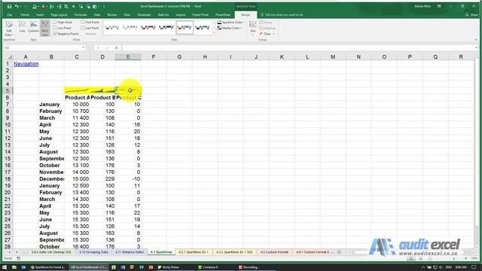The height and width of the screenshot is (271, 482).
Task: Click the formula bar input area
Action: click(298, 47)
